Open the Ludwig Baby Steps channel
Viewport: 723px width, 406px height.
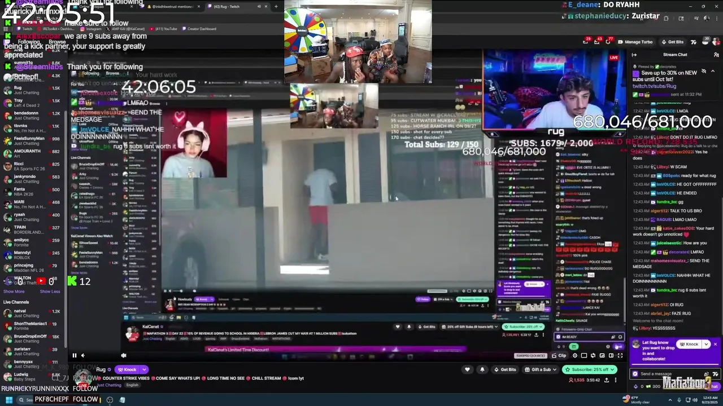tap(32, 376)
